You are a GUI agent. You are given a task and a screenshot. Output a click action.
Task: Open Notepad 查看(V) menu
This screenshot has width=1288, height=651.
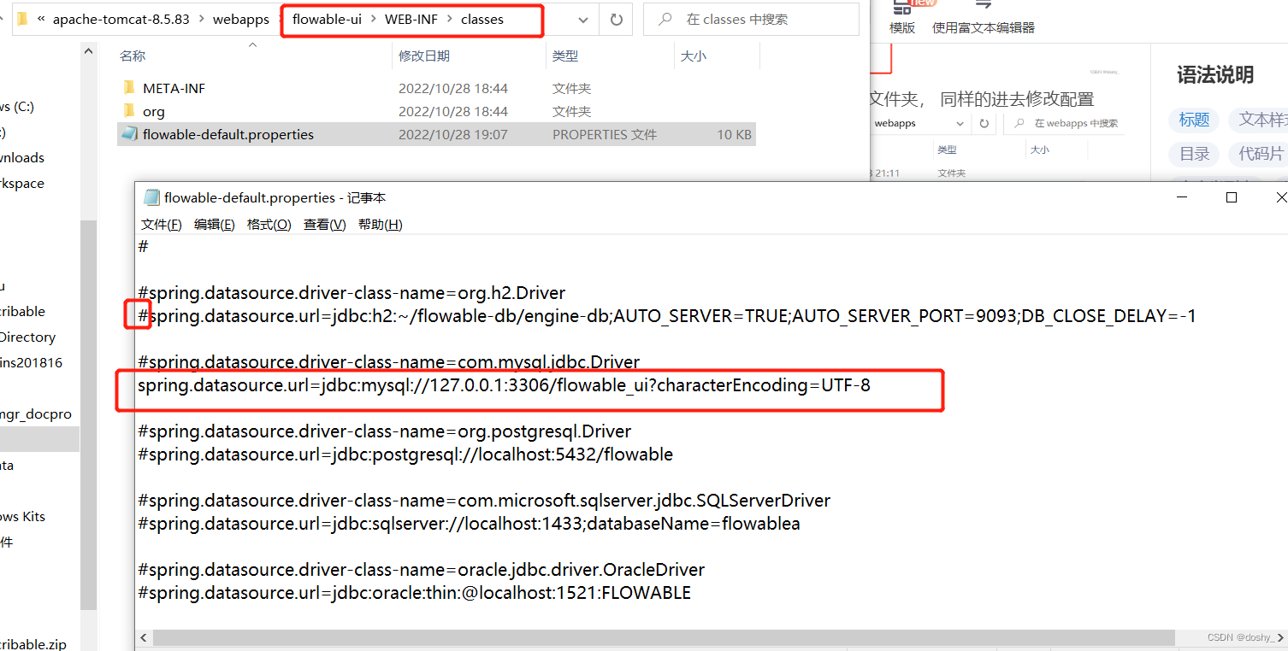(x=325, y=224)
